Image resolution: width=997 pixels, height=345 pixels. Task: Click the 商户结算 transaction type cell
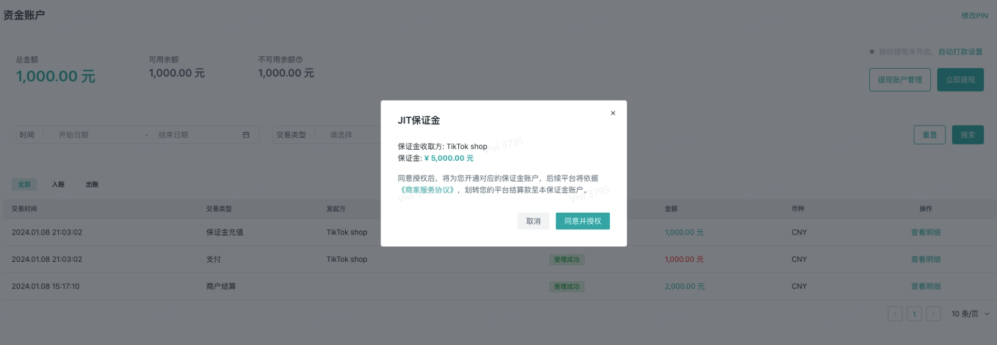pyautogui.click(x=220, y=286)
